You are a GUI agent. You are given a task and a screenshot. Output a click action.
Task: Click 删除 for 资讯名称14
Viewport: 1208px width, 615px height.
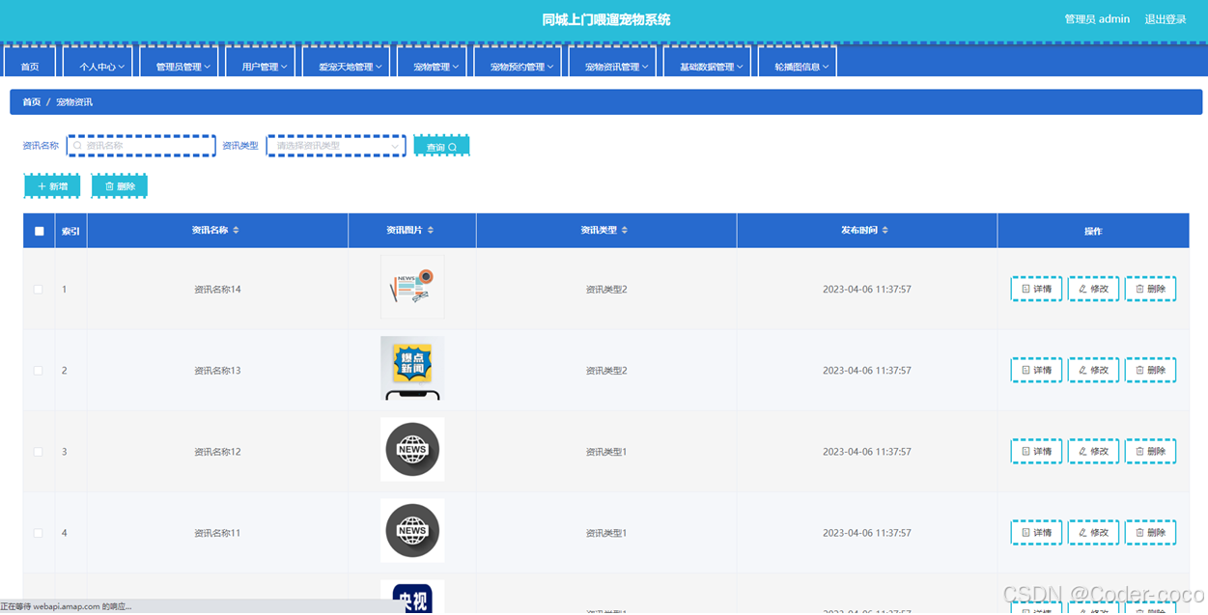point(1150,289)
